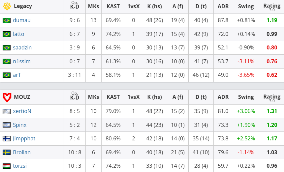Click the Finland flag beside Jimpphat

pos(6,139)
